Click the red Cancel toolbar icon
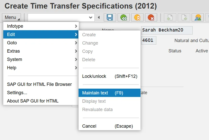The width and height of the screenshot is (209, 140). (x=151, y=17)
